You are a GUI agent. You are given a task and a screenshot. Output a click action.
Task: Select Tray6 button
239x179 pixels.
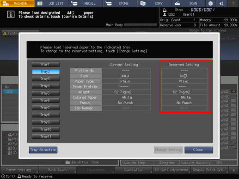[46, 101]
